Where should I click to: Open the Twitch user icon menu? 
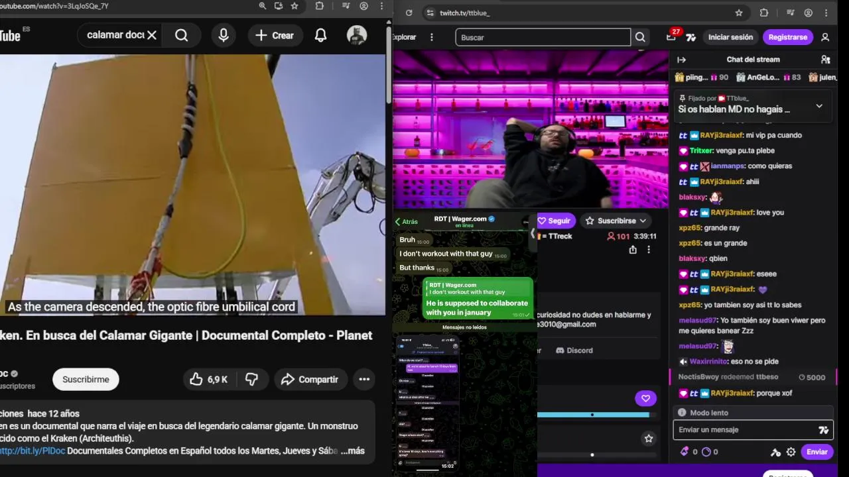(x=825, y=37)
